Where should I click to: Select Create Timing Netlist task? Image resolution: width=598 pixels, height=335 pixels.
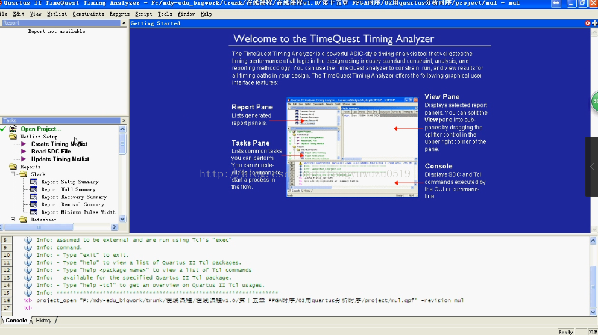[59, 144]
